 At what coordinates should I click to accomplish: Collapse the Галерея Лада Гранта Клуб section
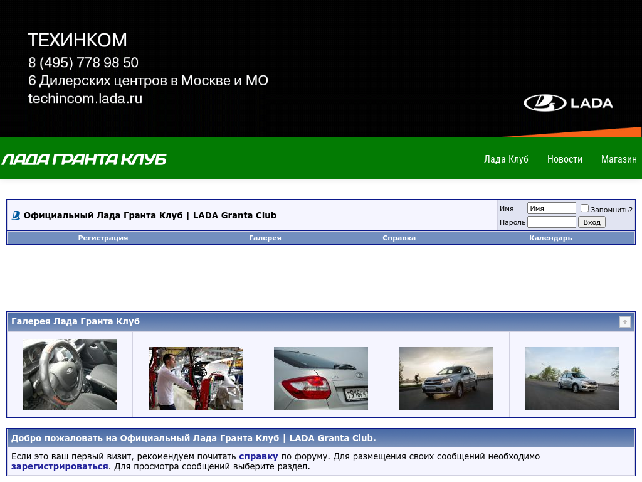[x=624, y=322]
